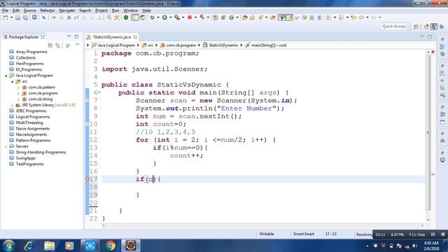
Task: Toggle Mark Occurrences toolbar button
Action: [289, 17]
